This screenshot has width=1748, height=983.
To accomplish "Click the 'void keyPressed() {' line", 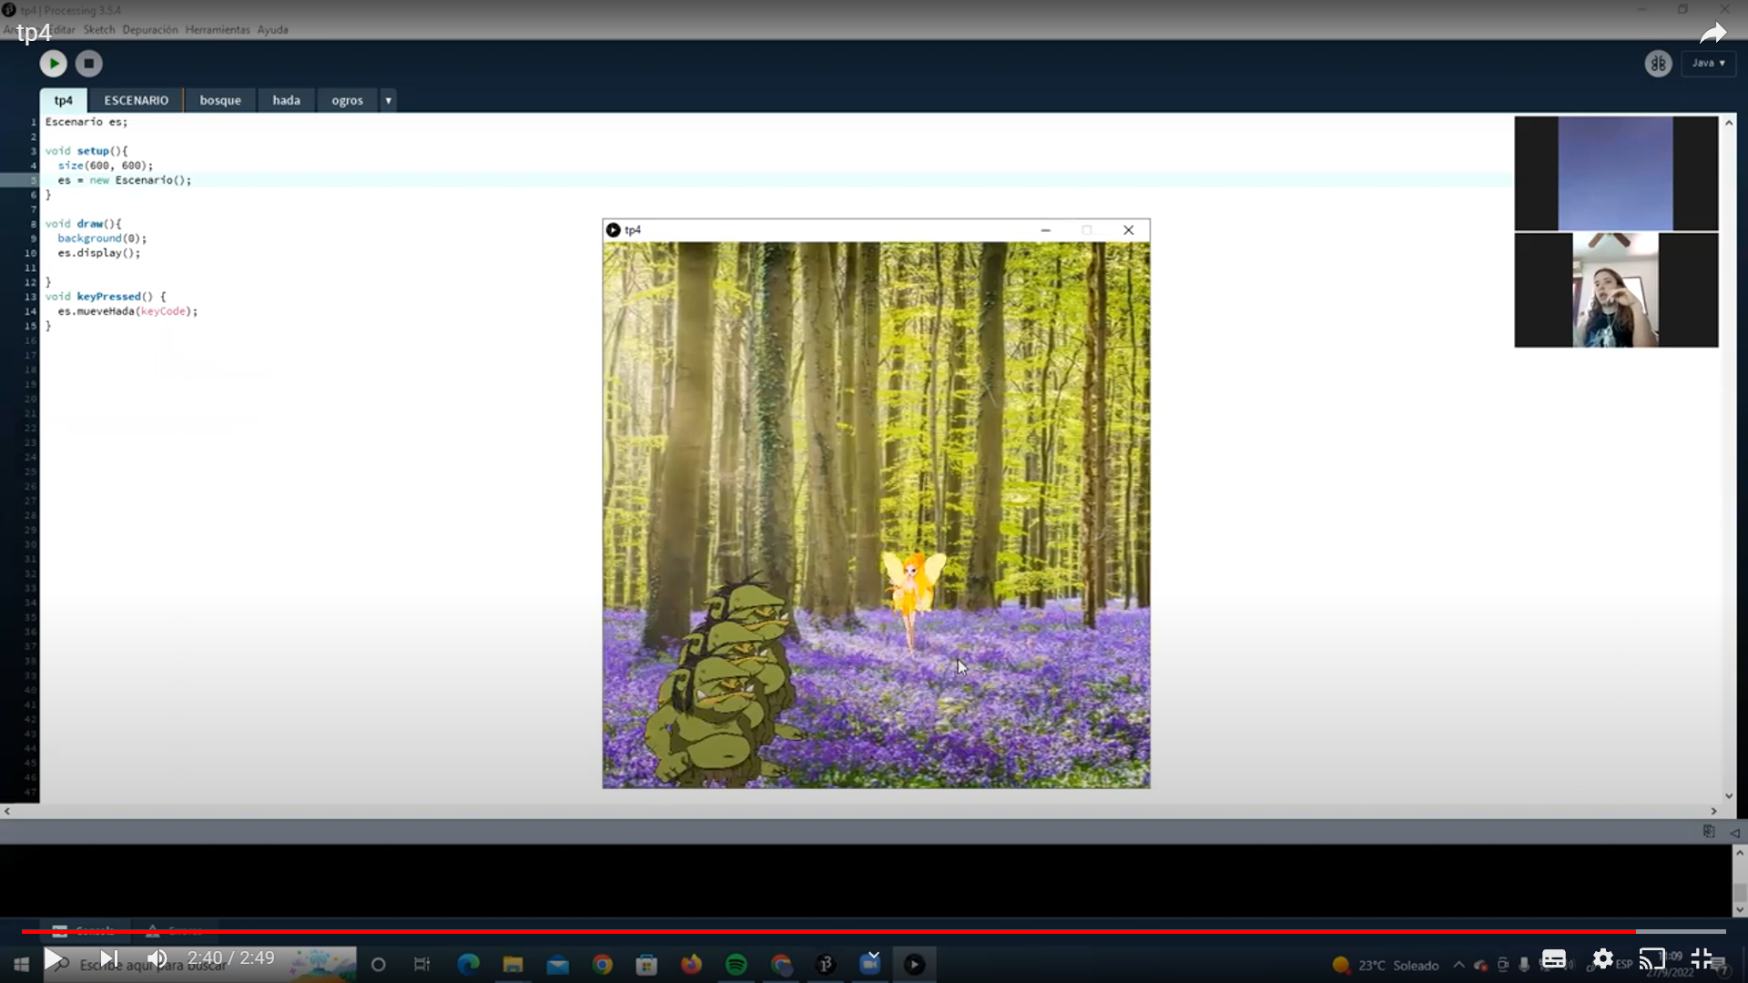I will (x=106, y=297).
